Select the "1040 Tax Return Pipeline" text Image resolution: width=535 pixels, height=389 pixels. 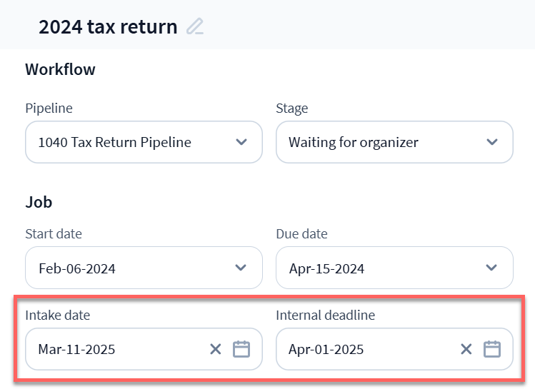coord(114,142)
